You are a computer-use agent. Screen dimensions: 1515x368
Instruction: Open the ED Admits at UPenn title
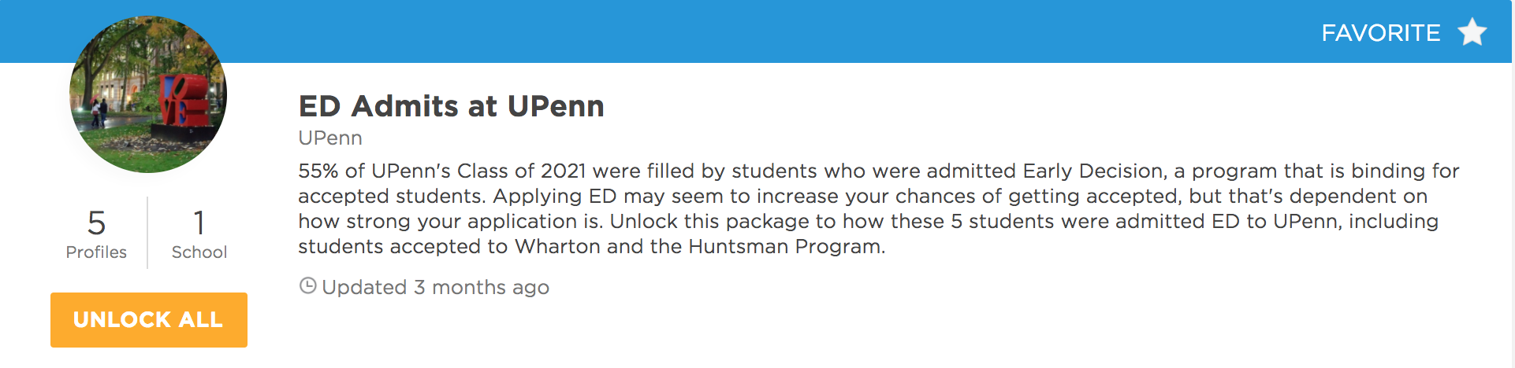pyautogui.click(x=451, y=106)
